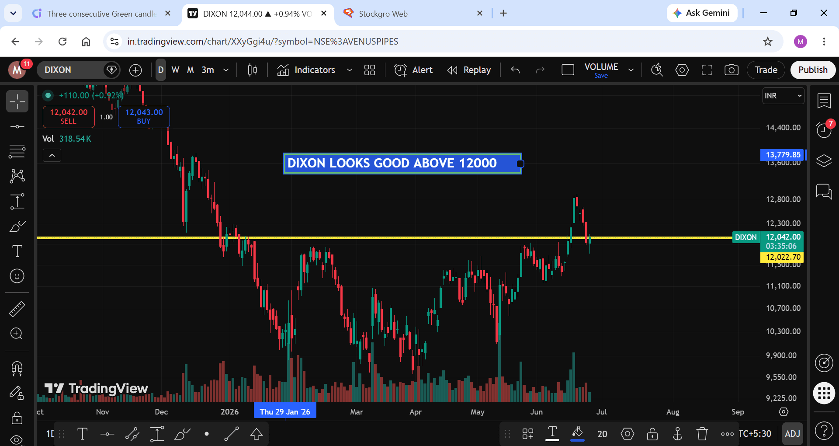
Task: Click the 12,043.00 BUY button
Action: [144, 117]
